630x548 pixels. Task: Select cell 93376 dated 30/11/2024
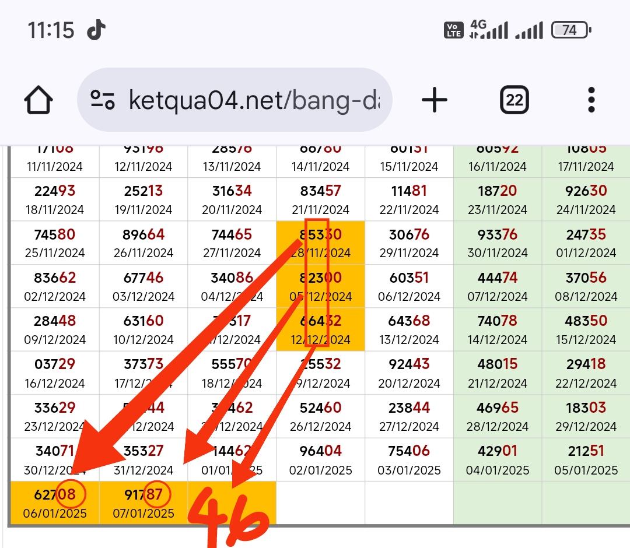(498, 243)
